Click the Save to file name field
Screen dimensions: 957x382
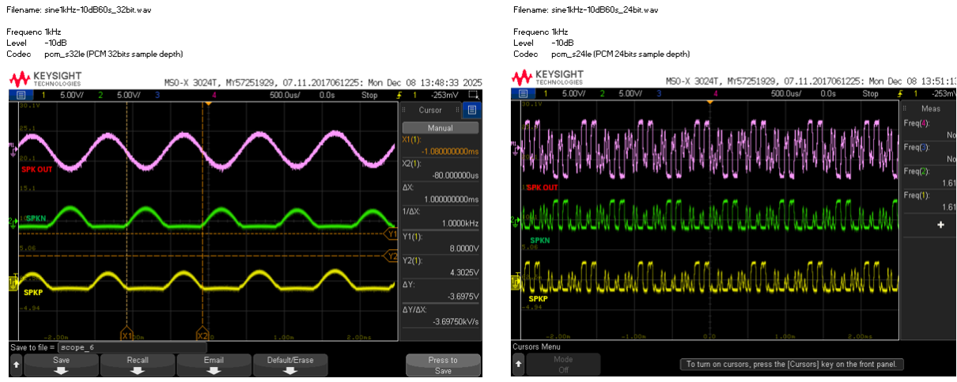click(132, 347)
